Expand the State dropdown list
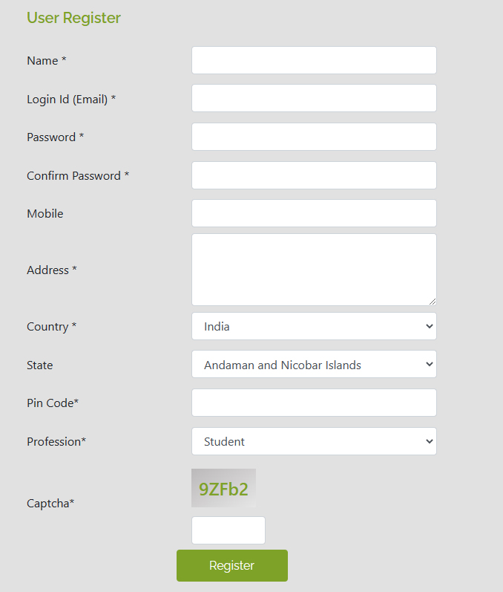The width and height of the screenshot is (503, 592). [314, 365]
